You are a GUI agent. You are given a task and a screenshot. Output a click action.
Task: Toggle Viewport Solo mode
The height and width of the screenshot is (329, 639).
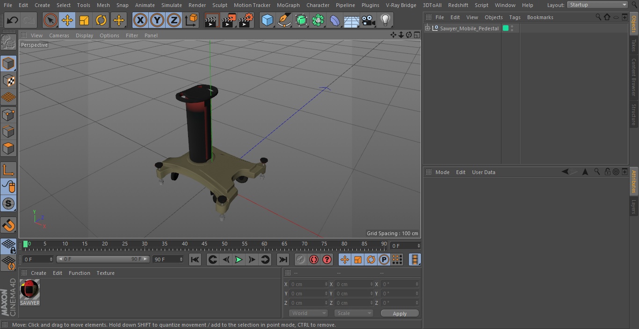tap(8, 204)
